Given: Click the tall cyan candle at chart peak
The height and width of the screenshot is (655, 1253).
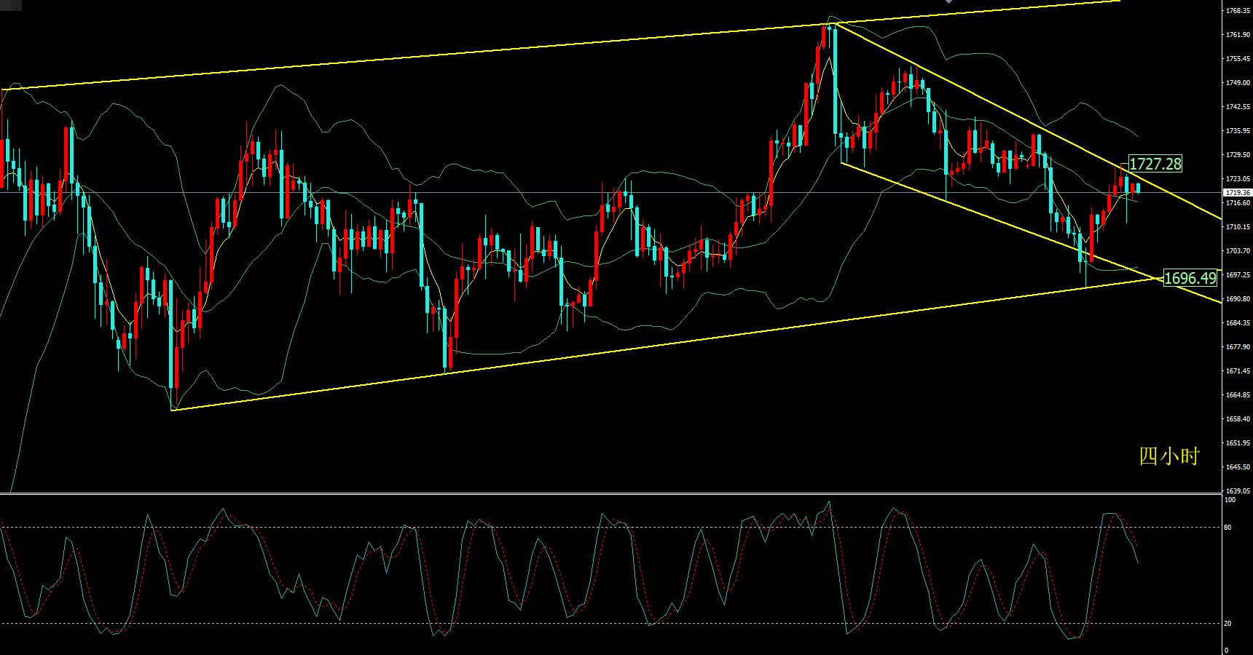Looking at the screenshot, I should (x=835, y=80).
